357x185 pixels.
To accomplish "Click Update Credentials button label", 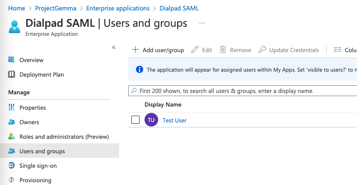I will [294, 50].
